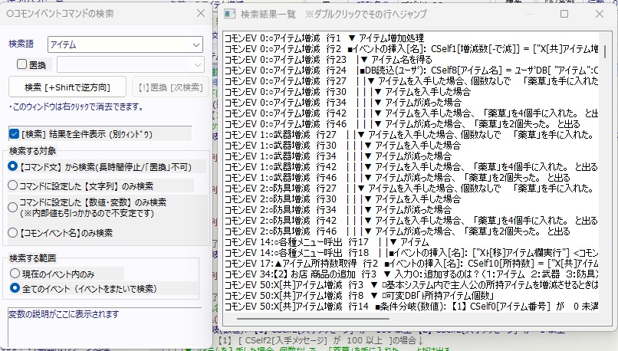Select result X[共]アイテム増減 行8 row
The image size is (618, 351).
coord(412,296)
